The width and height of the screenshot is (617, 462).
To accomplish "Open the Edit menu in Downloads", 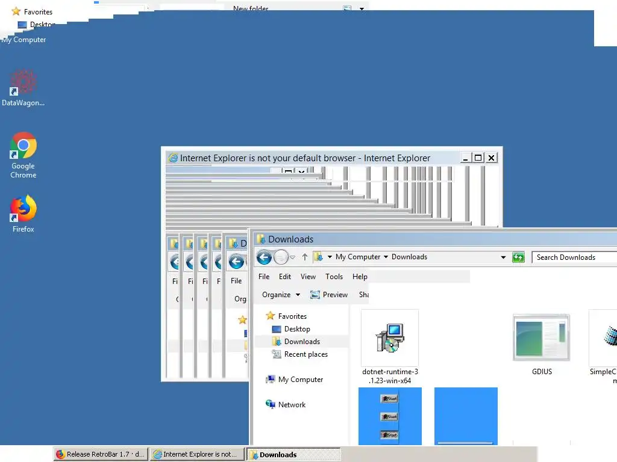I will click(285, 277).
